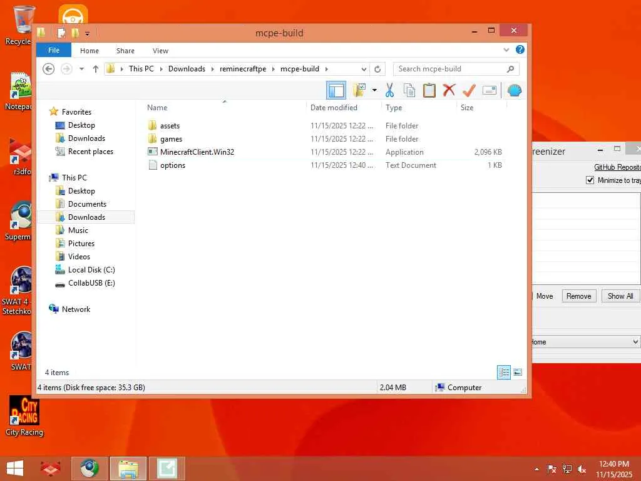Refresh the mcpe-build folder
Image resolution: width=641 pixels, height=481 pixels.
(377, 69)
